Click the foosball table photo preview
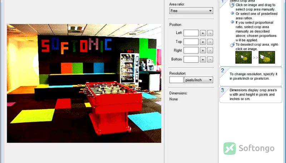Viewport: 286px width, 163px height. [84, 83]
